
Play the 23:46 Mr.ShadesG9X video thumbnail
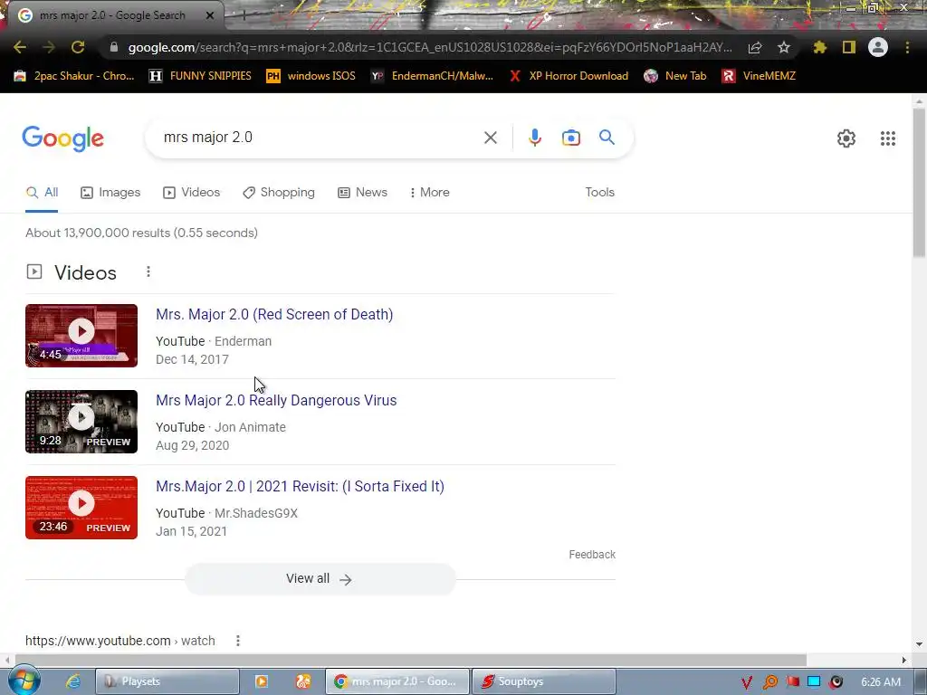click(81, 508)
